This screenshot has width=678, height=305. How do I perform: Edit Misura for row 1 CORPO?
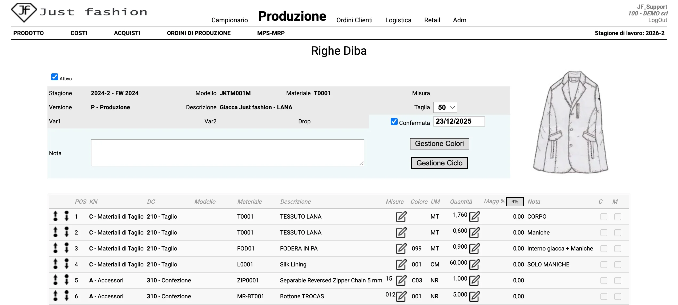tap(401, 217)
